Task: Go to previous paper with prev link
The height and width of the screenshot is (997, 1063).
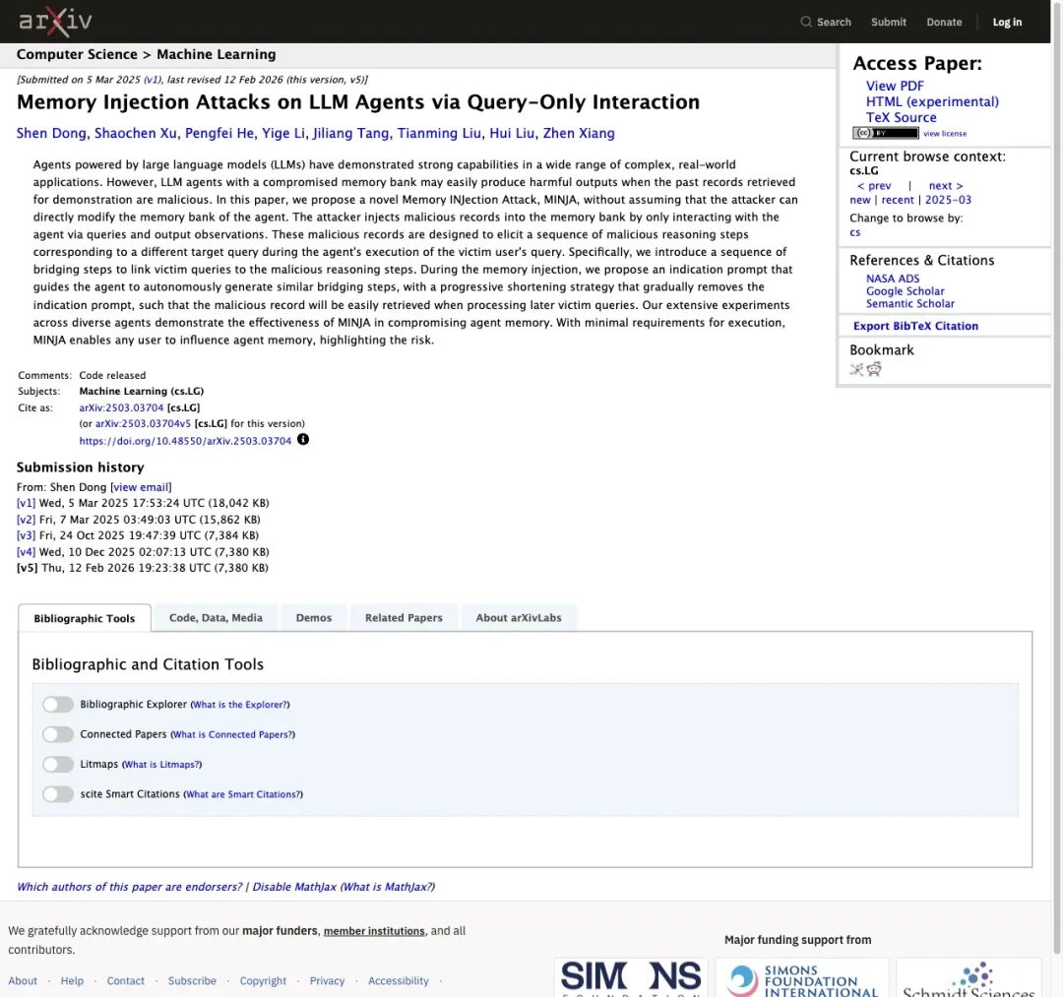Action: tap(874, 185)
